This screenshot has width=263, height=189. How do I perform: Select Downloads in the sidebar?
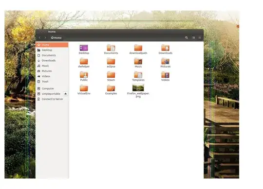point(52,60)
